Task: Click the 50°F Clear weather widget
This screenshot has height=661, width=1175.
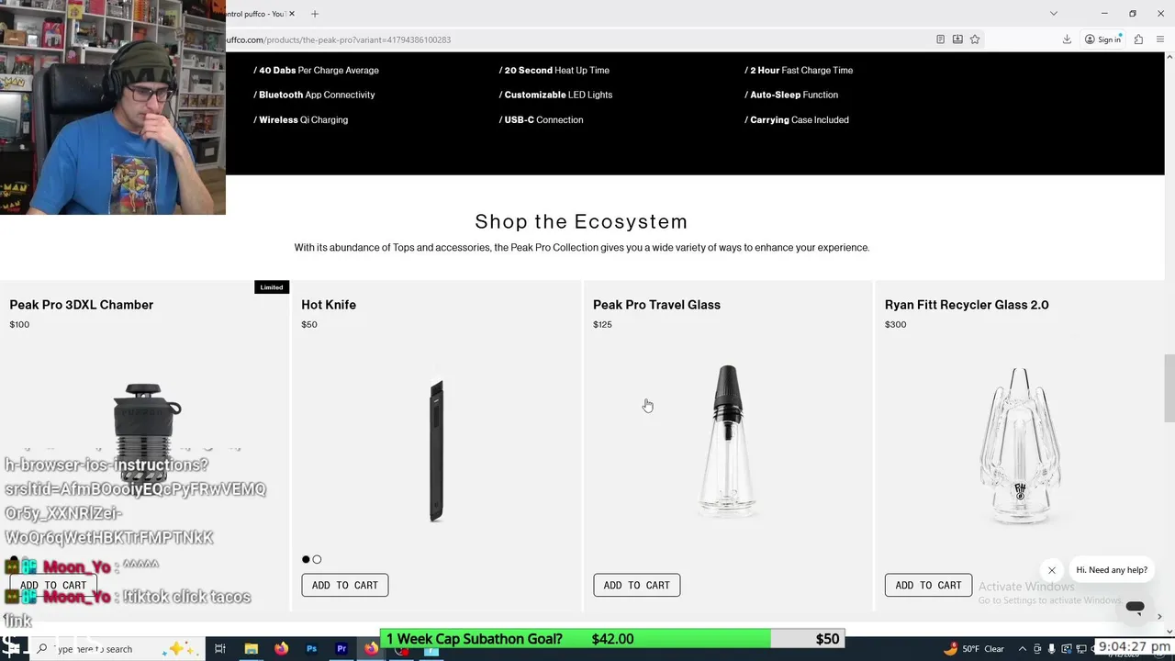Action: 974,649
